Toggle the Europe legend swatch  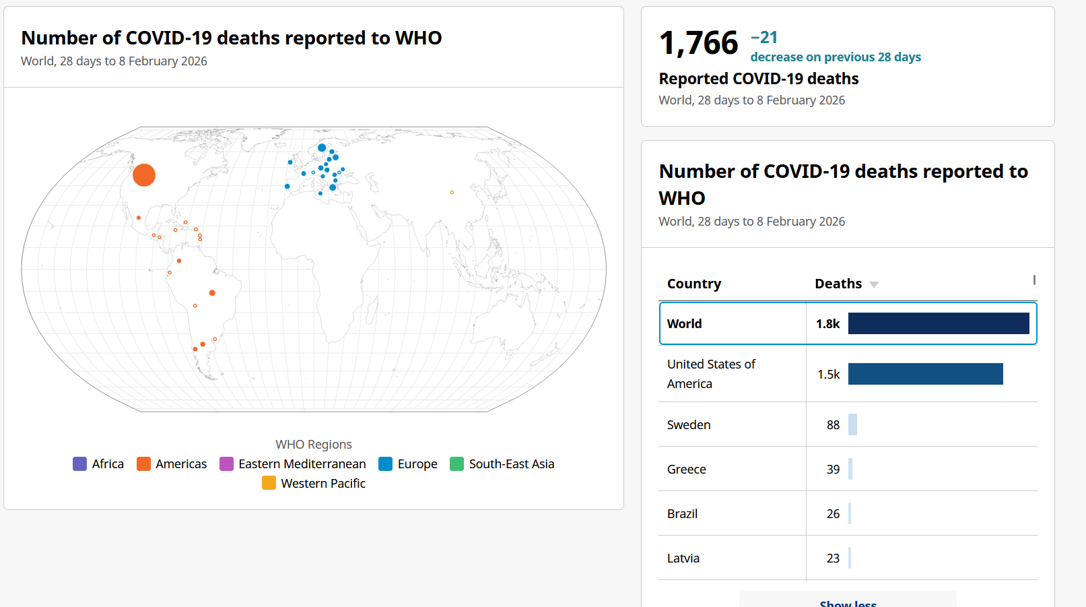[x=385, y=464]
